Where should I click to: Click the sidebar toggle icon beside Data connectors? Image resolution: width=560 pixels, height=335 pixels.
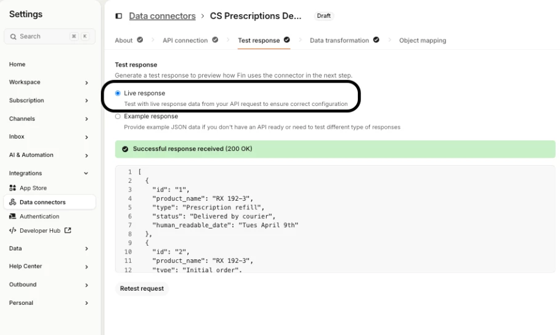coord(119,16)
